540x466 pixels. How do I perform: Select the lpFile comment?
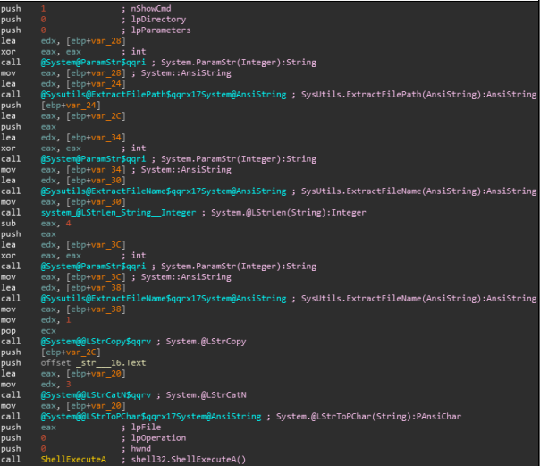[x=146, y=427]
